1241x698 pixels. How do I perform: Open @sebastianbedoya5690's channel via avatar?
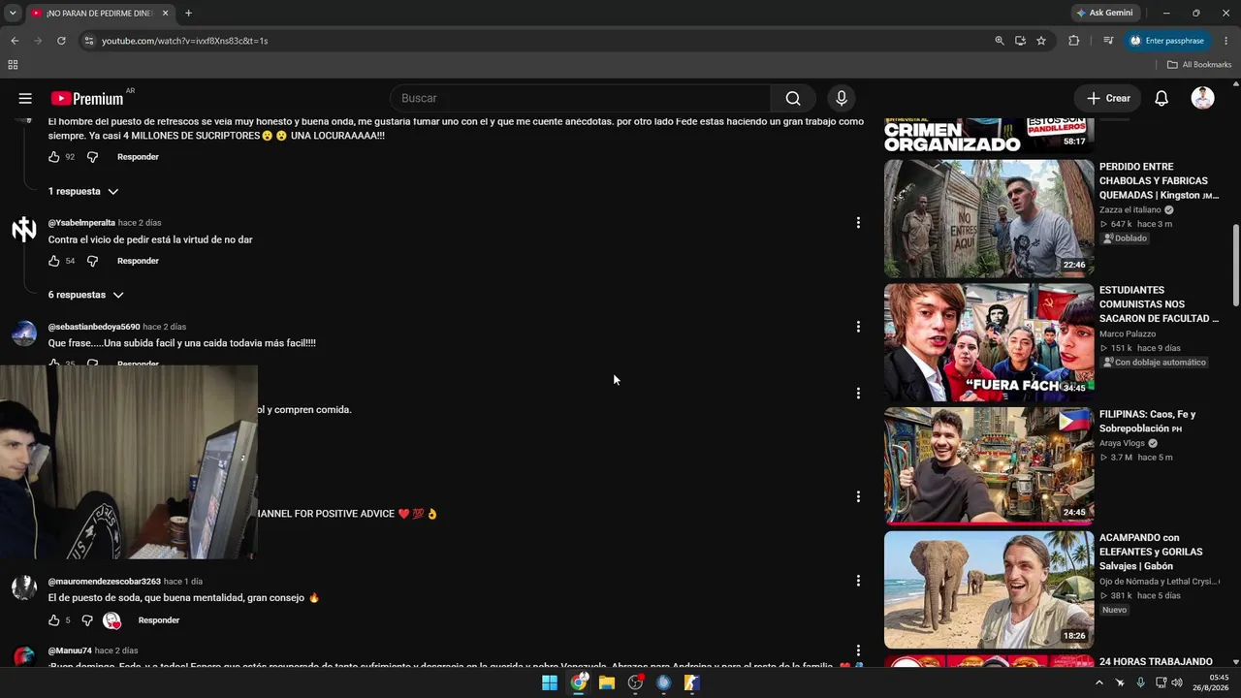pyautogui.click(x=24, y=333)
